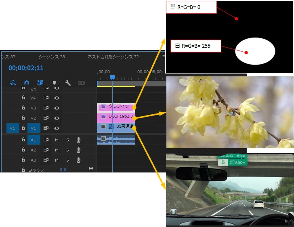The image size is (294, 227).
Task: Toggle lock on audio track A3
Action: [23, 160]
